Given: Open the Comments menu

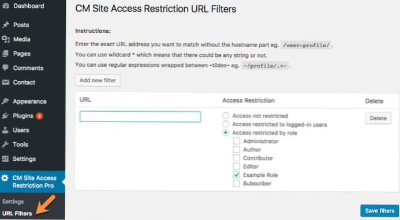Looking at the screenshot, I should [x=28, y=68].
